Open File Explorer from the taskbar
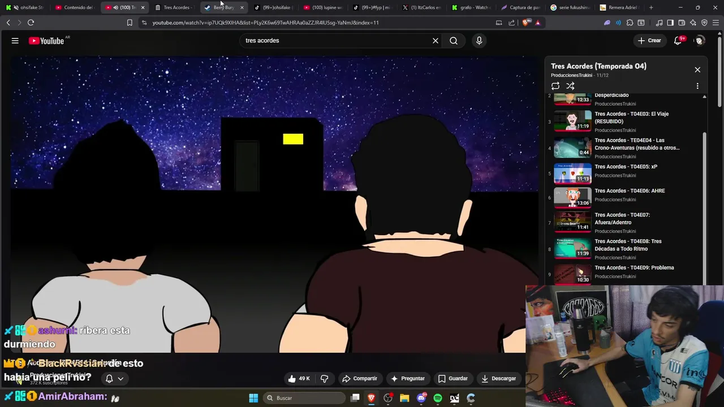724x407 pixels. (404, 398)
